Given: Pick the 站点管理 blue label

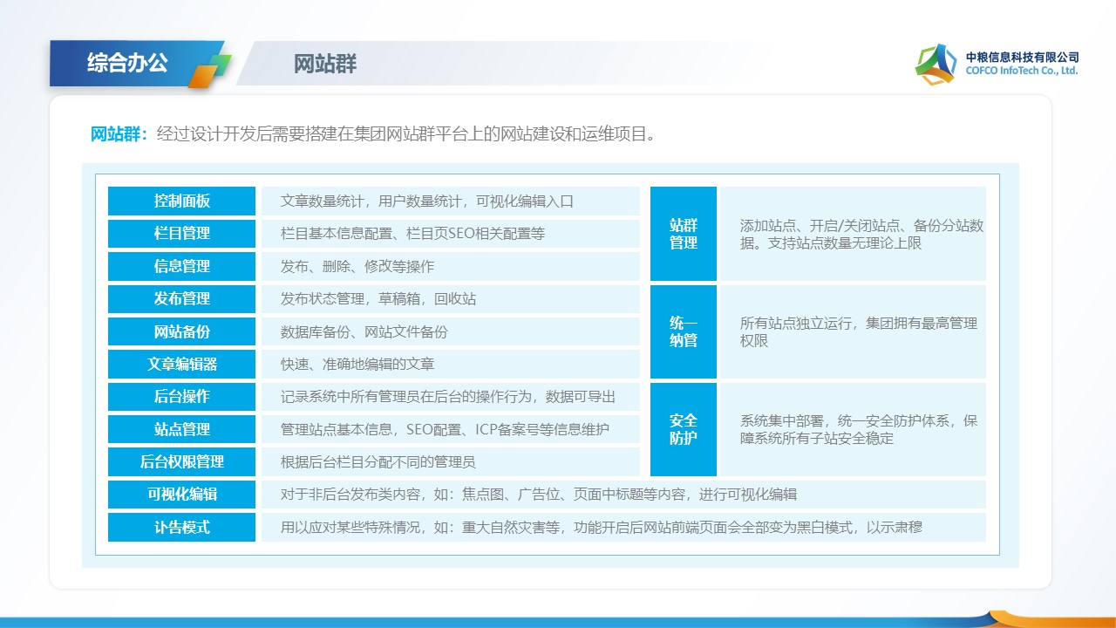Looking at the screenshot, I should point(181,429).
